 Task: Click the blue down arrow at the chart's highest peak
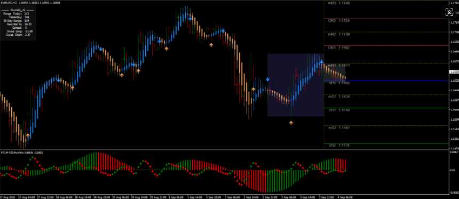pyautogui.click(x=190, y=19)
